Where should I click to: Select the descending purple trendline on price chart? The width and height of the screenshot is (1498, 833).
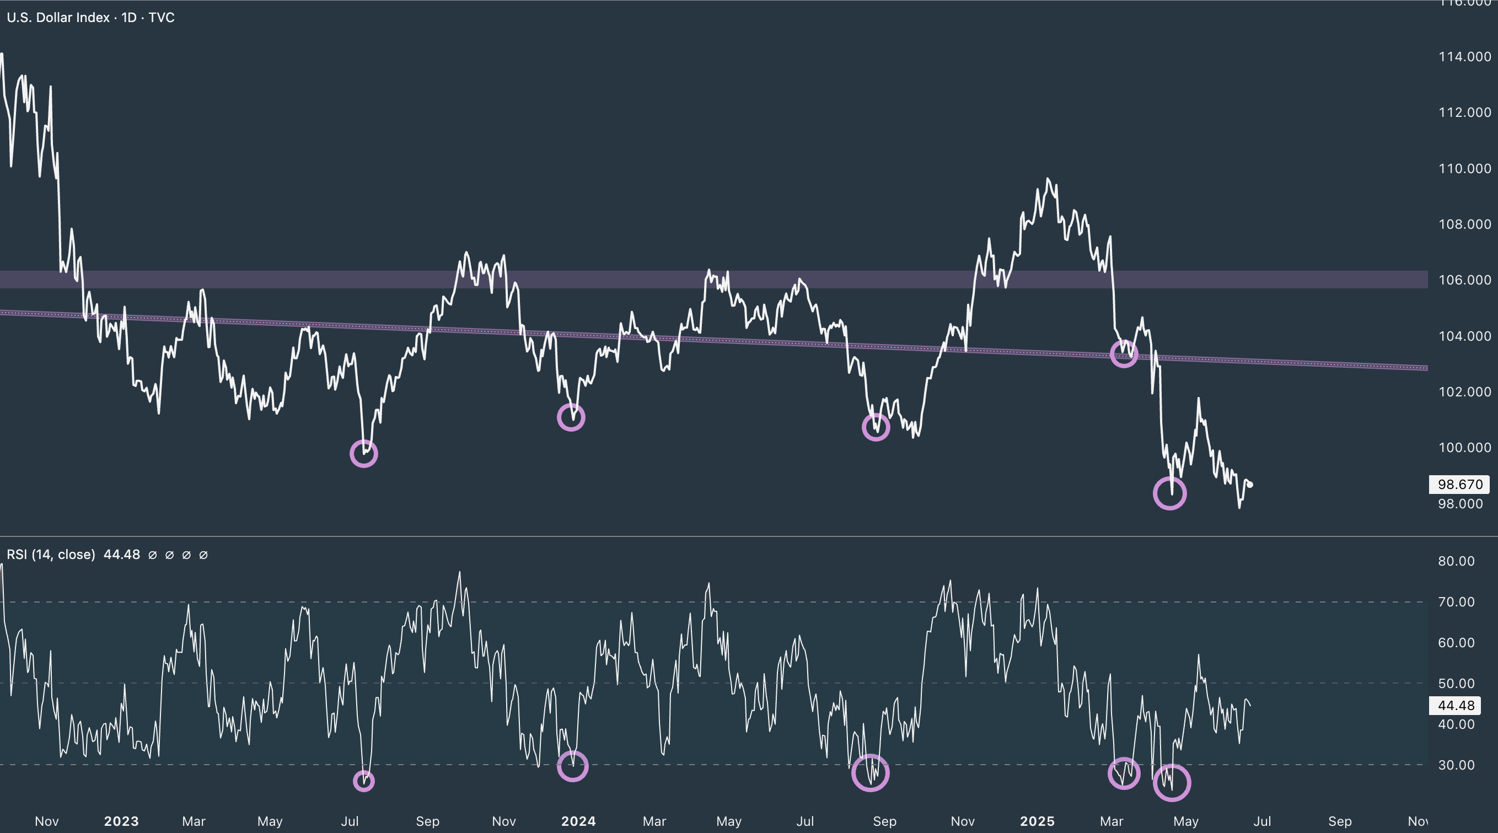pyautogui.click(x=713, y=340)
